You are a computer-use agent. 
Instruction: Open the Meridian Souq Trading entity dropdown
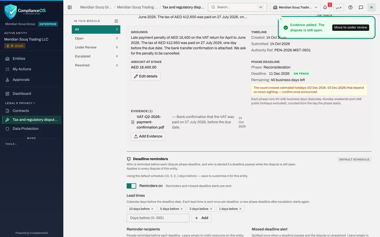295,7
